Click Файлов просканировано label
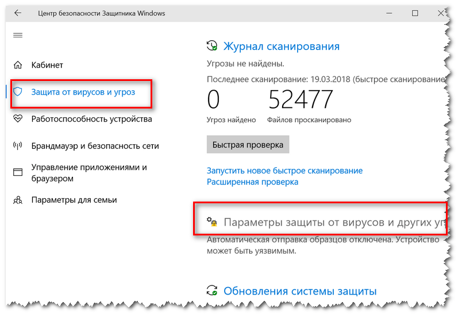Viewport: 458px width, 317px height. coord(309,120)
